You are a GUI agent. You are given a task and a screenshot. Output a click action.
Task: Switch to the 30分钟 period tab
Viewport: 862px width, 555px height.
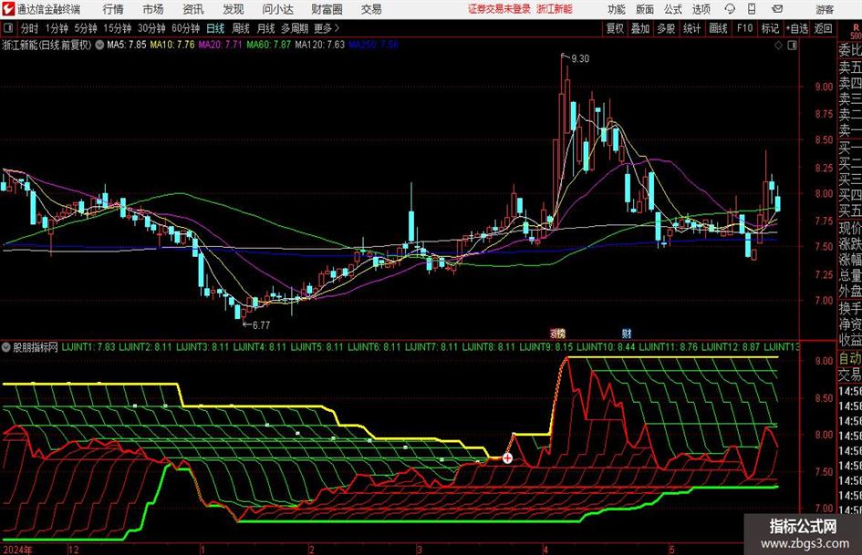tap(151, 28)
